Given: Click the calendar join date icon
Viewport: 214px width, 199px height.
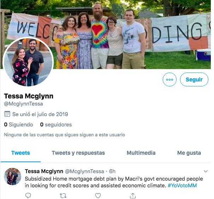Looking at the screenshot, I should pos(7,114).
